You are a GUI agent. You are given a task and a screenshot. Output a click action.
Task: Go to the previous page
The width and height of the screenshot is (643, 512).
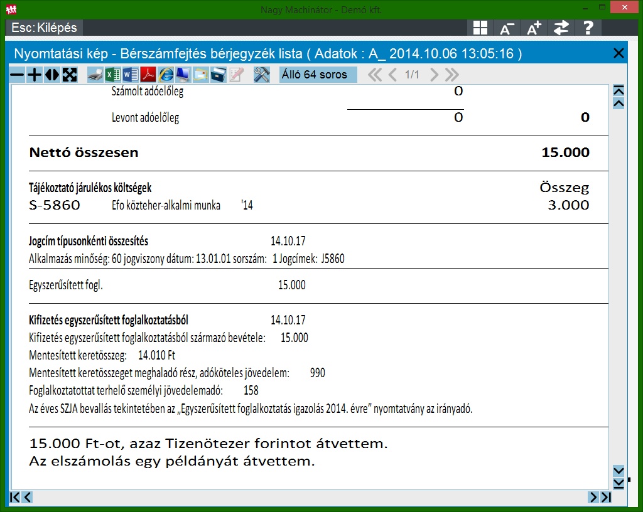click(392, 75)
